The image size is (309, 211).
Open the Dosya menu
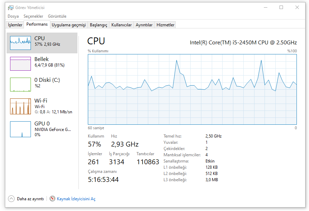click(x=13, y=16)
